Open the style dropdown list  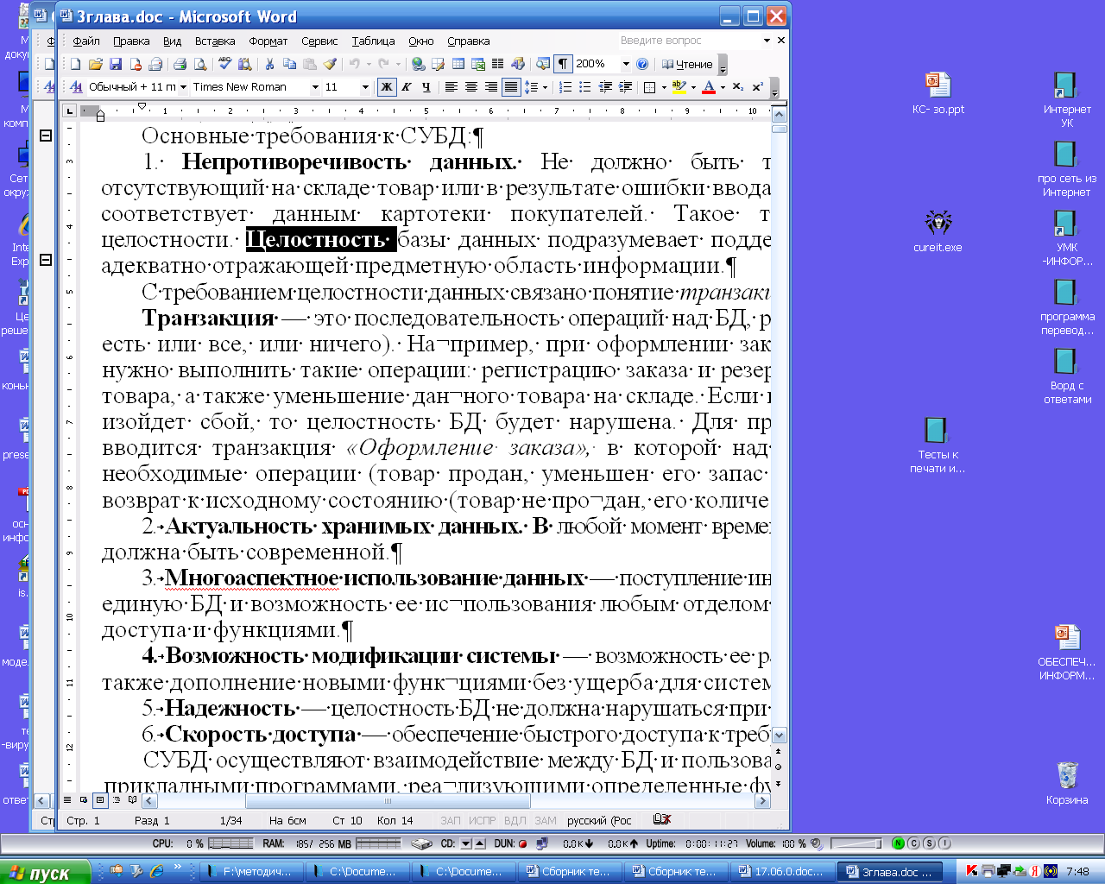(182, 87)
